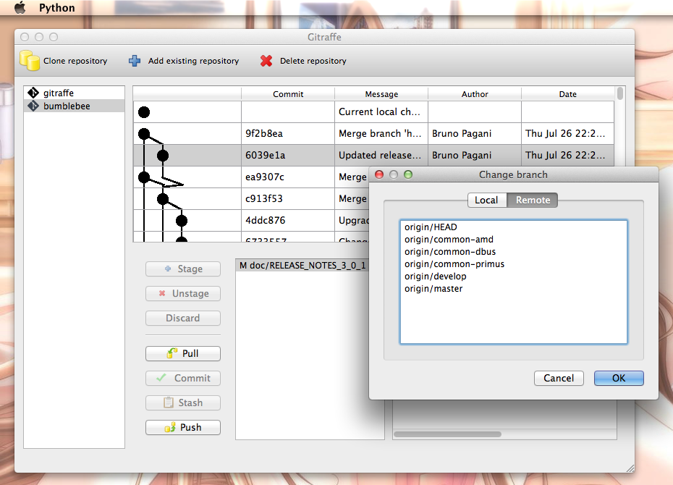Image resolution: width=673 pixels, height=485 pixels.
Task: Close the Change branch dialog
Action: pos(379,174)
